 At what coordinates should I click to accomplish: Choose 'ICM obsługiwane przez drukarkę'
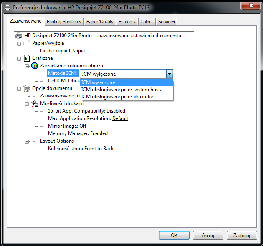click(126, 97)
